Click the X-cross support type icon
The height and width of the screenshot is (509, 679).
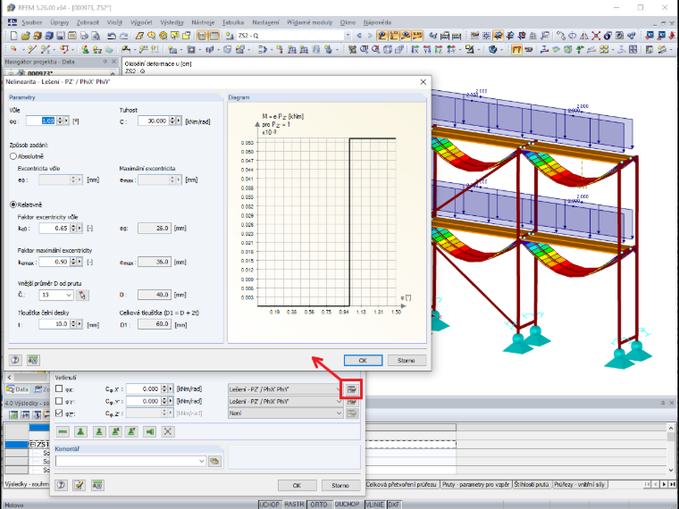coord(168,431)
